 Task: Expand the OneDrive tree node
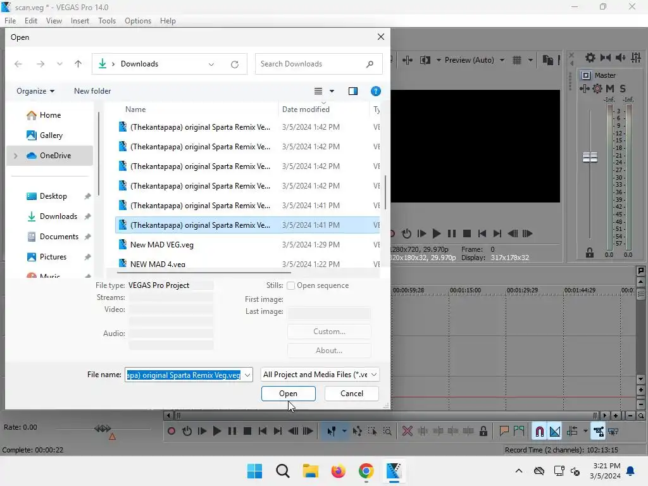(16, 156)
